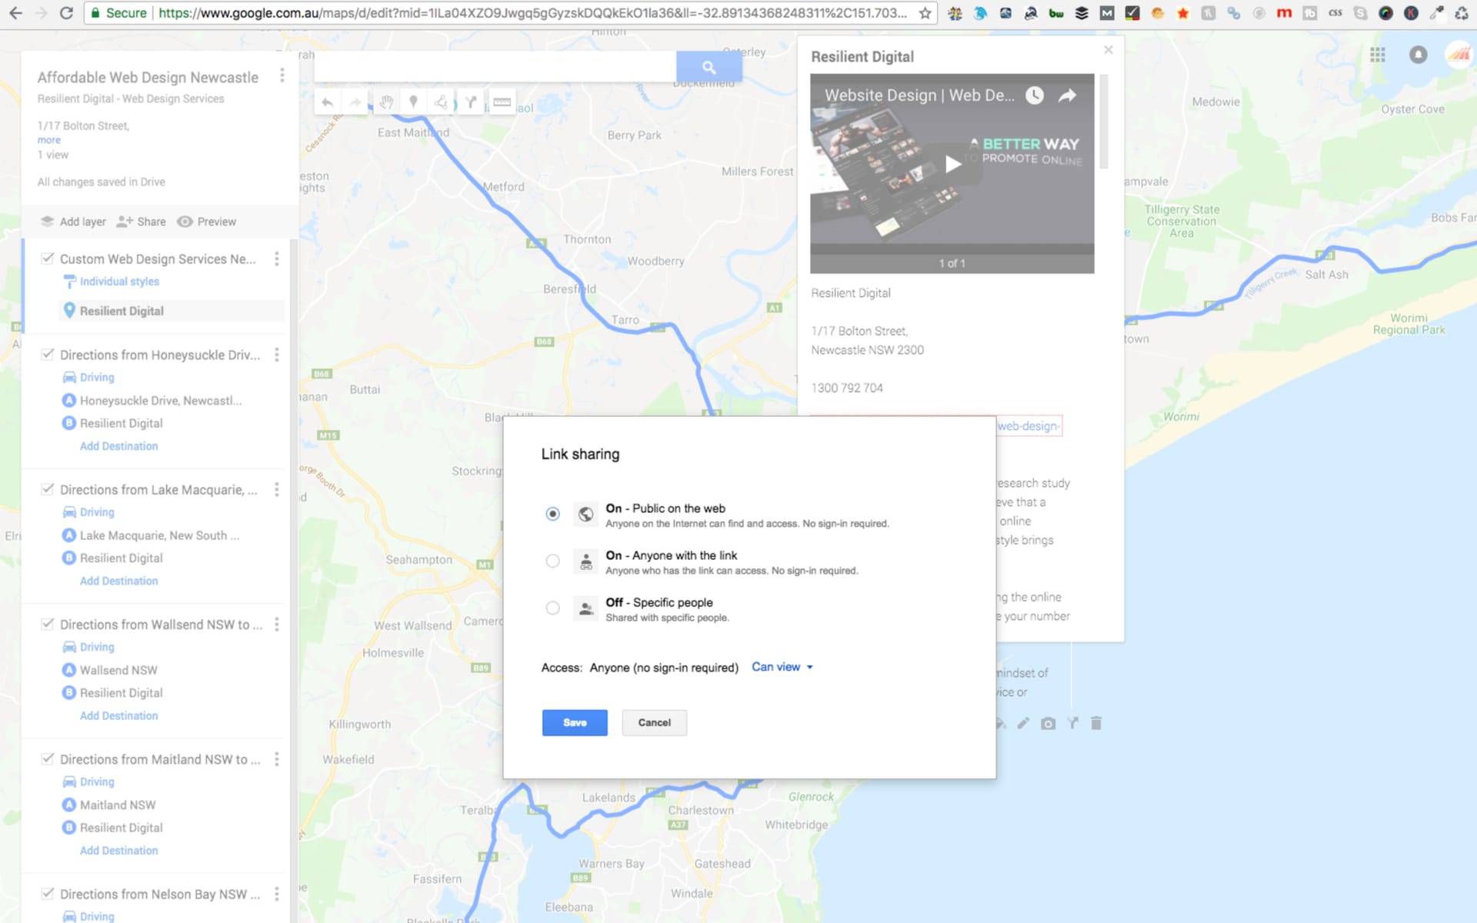Click the red star extension icon
This screenshot has height=923, width=1477.
pyautogui.click(x=1183, y=13)
